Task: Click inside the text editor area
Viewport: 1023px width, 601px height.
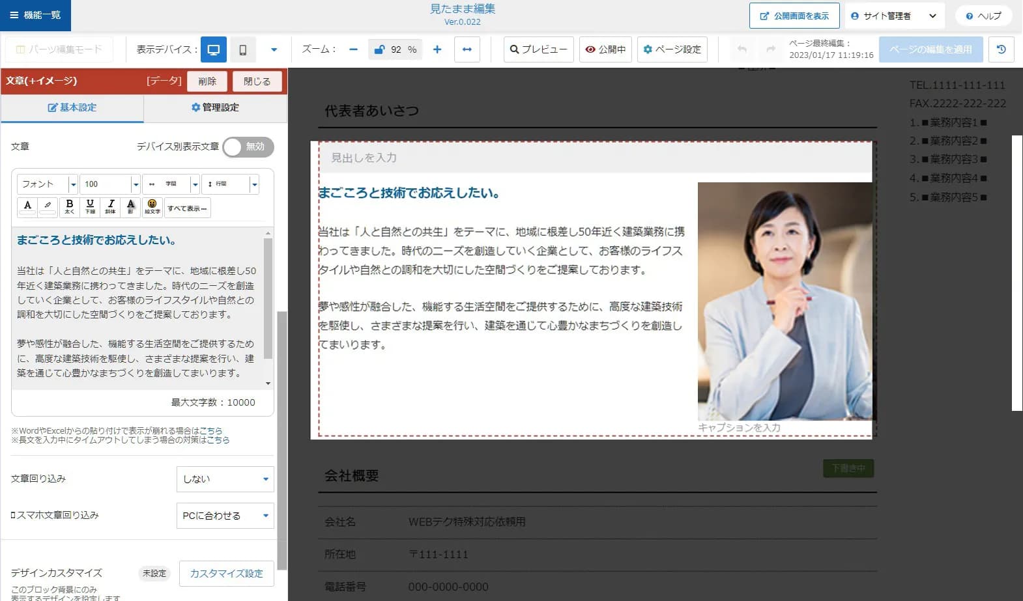Action: (137, 307)
